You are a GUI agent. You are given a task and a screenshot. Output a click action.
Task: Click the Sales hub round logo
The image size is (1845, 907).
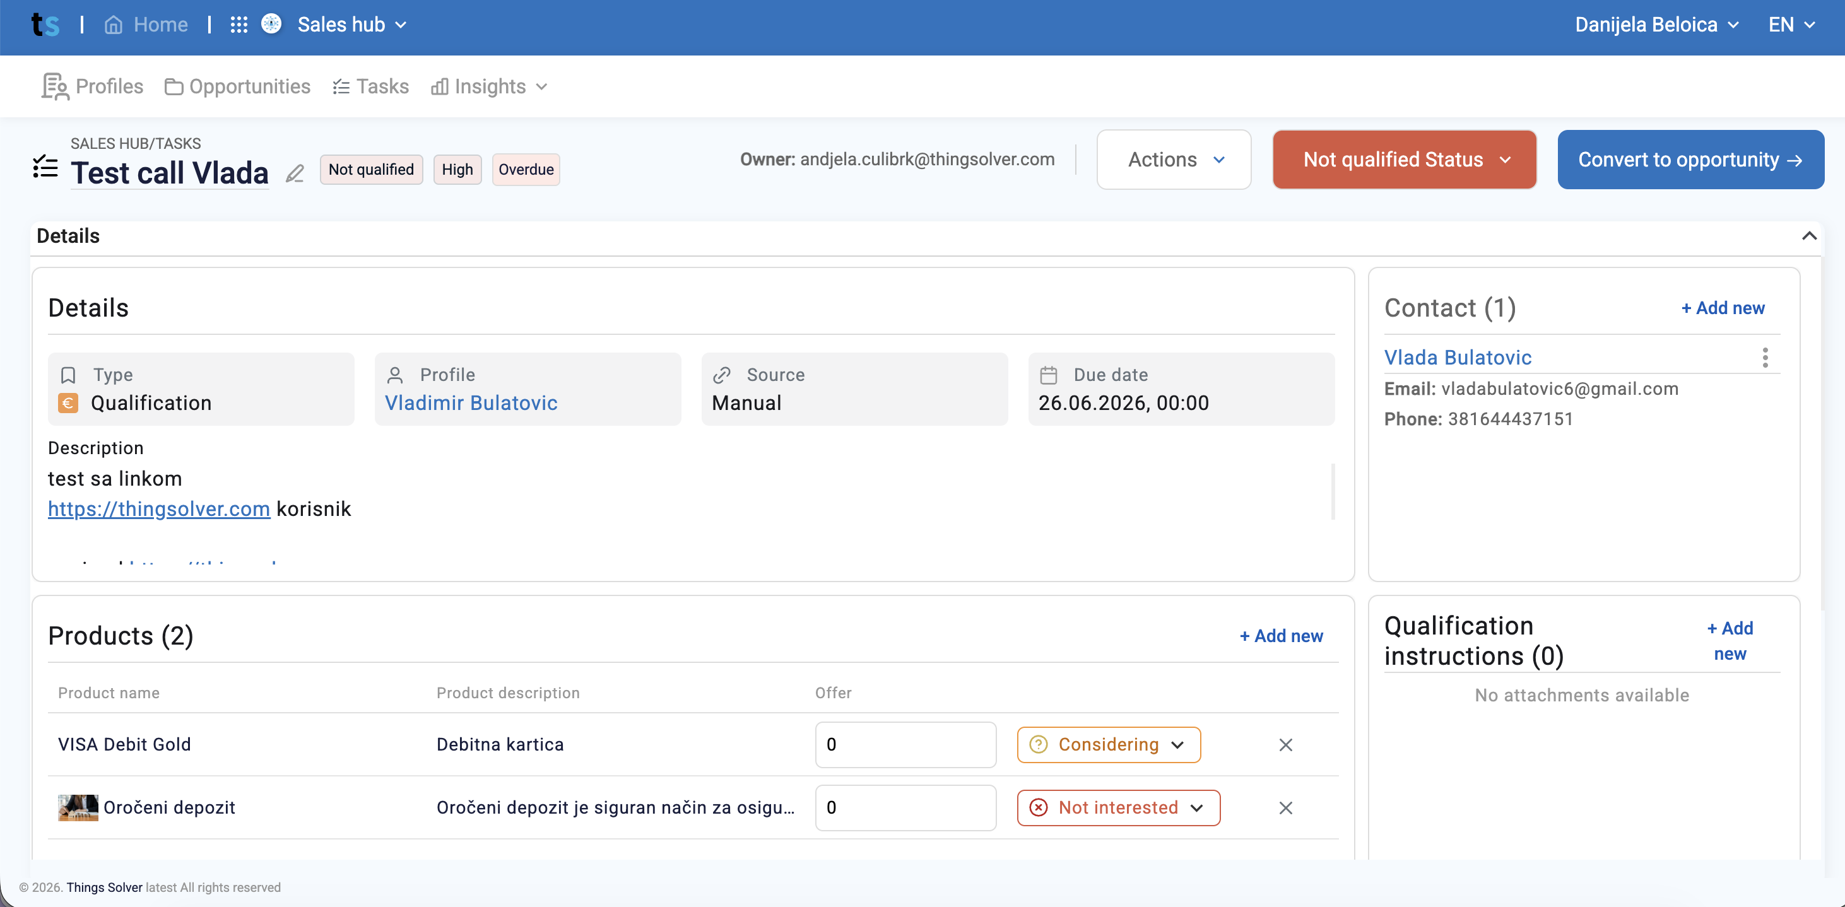271,25
